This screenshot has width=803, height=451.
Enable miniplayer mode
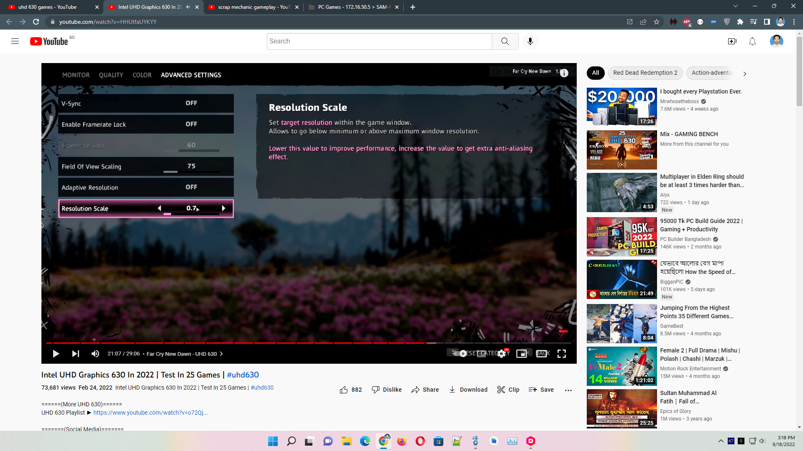(522, 354)
